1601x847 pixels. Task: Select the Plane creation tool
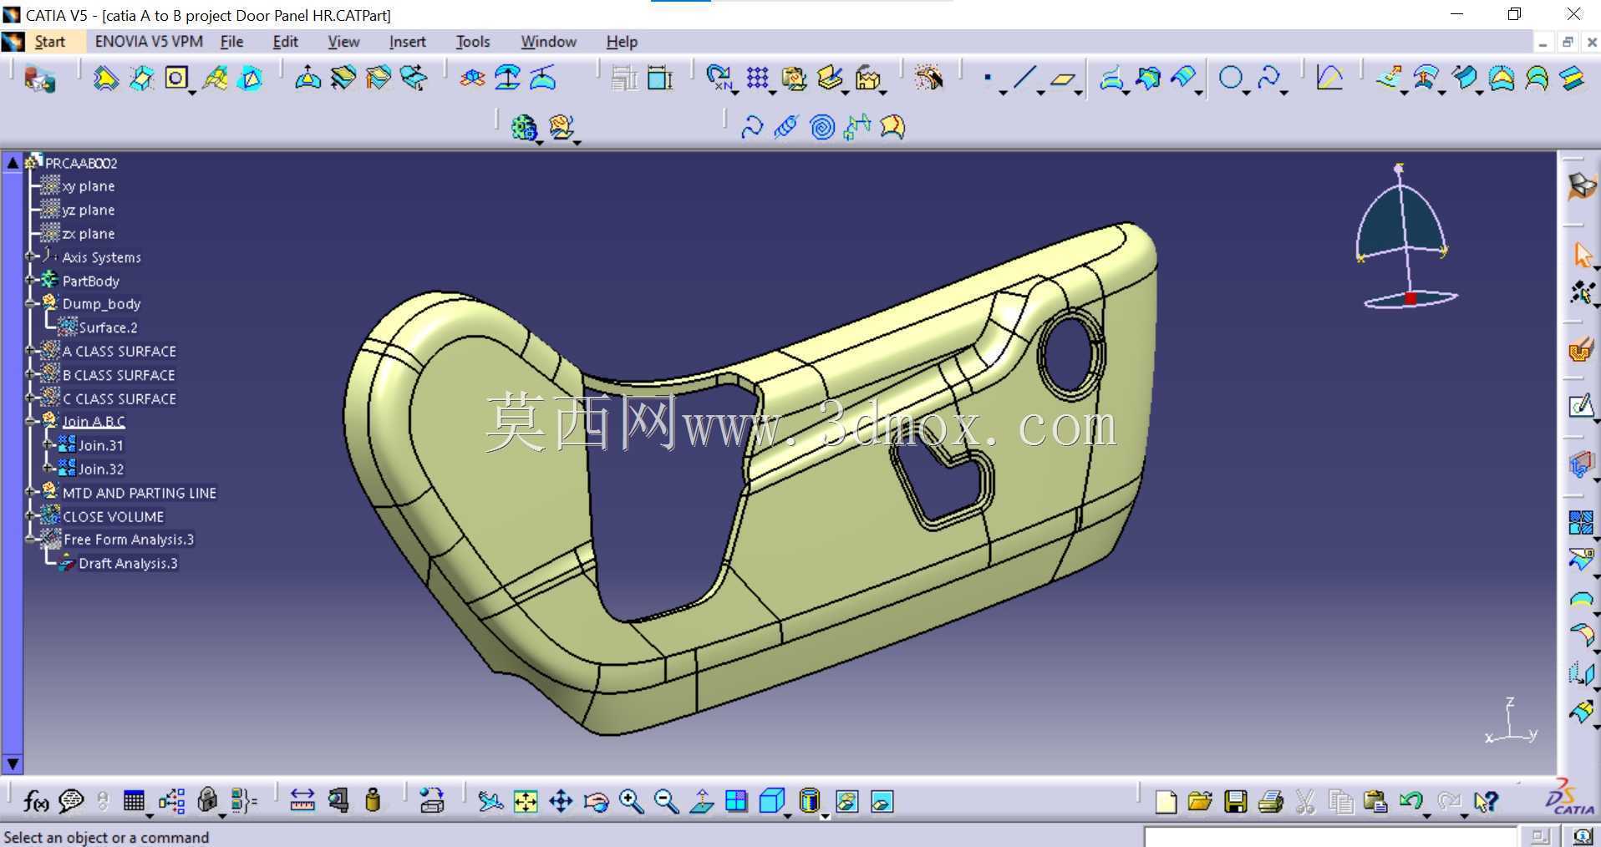[1062, 79]
